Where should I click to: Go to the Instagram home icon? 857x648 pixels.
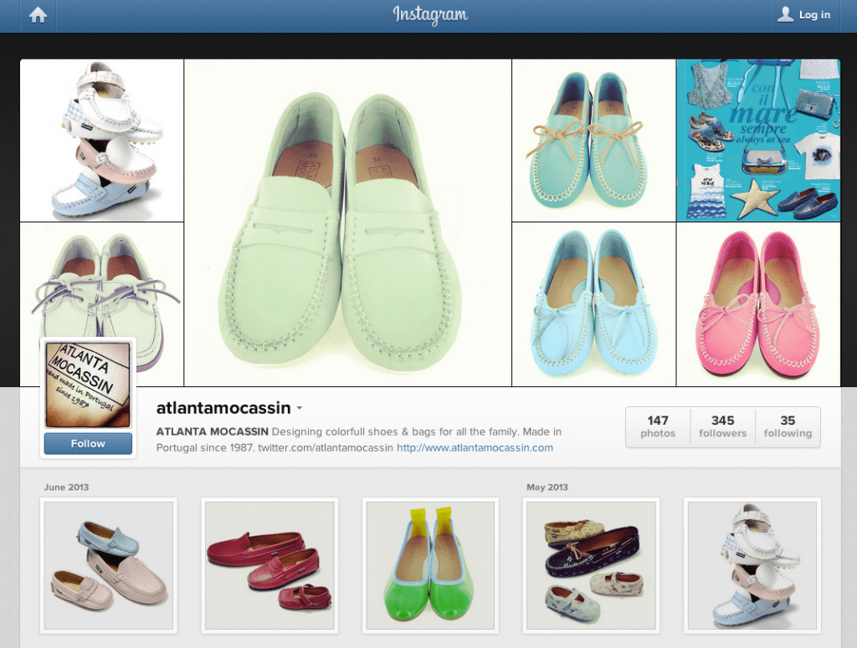(x=38, y=15)
